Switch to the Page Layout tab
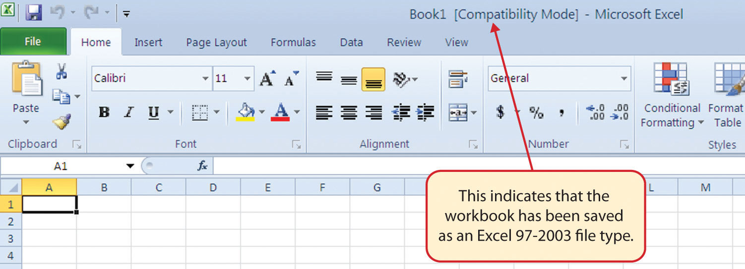 coord(216,43)
